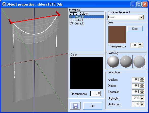The image size is (149, 113).
Task: Click the brown replacement color swatch
Action: (x=117, y=35)
